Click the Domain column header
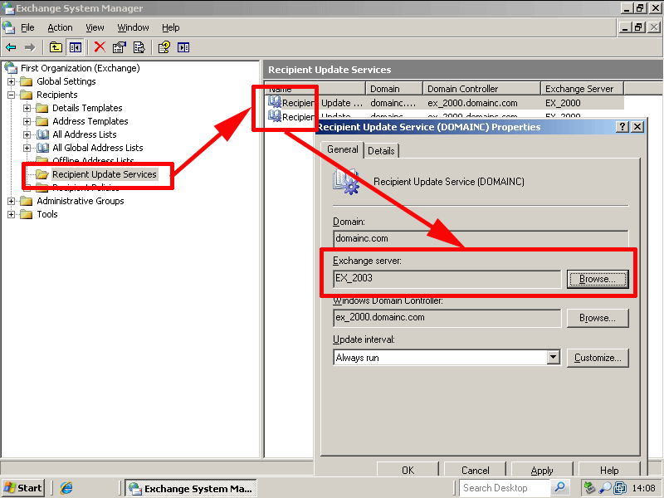 click(x=393, y=89)
